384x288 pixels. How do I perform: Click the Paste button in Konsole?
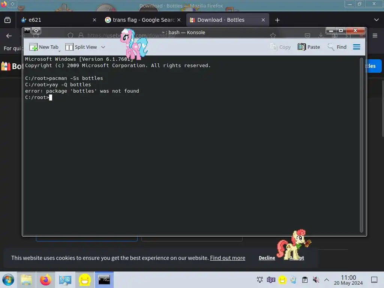309,47
